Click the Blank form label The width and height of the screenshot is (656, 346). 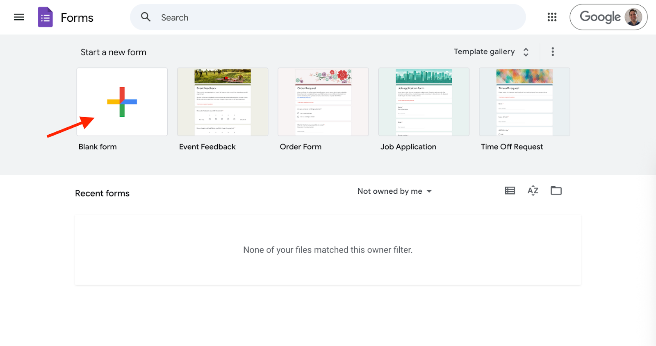(x=98, y=147)
